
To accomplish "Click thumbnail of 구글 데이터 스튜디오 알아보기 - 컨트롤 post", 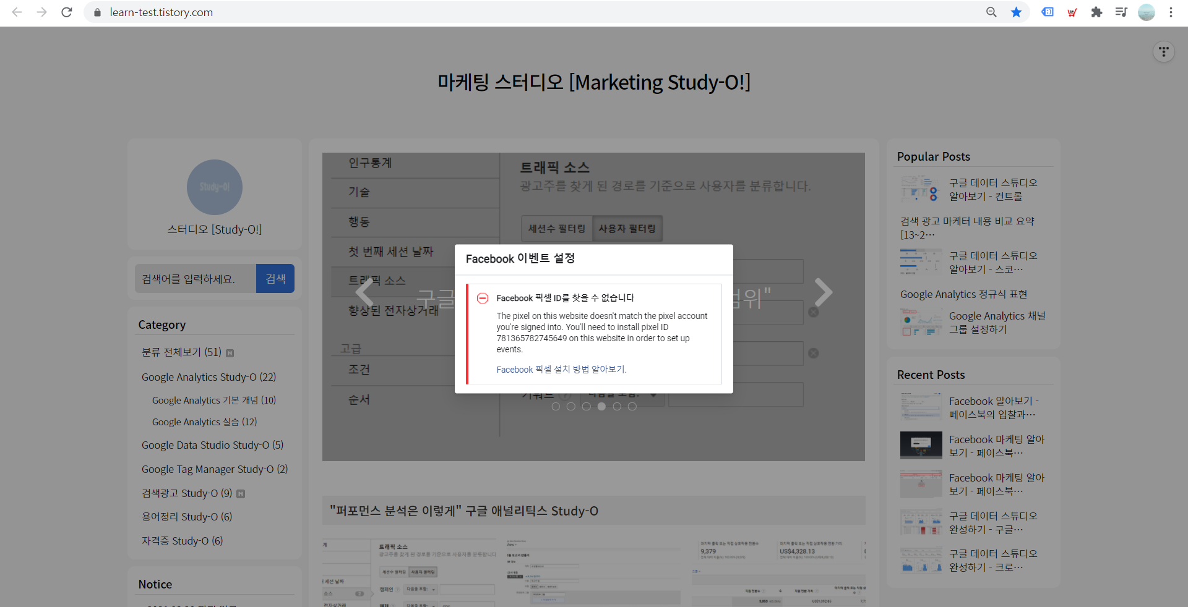I will (x=921, y=189).
